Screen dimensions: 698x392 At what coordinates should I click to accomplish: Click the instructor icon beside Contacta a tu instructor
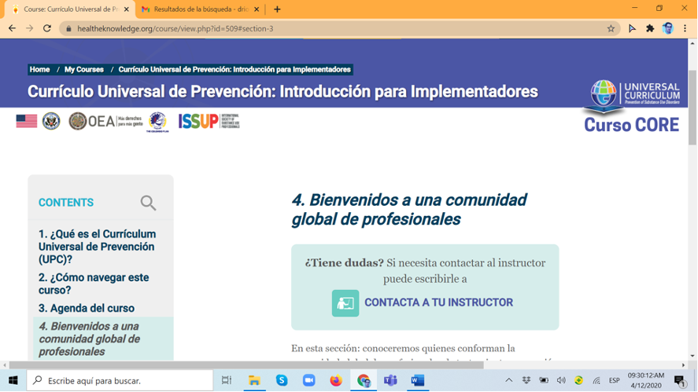click(345, 302)
